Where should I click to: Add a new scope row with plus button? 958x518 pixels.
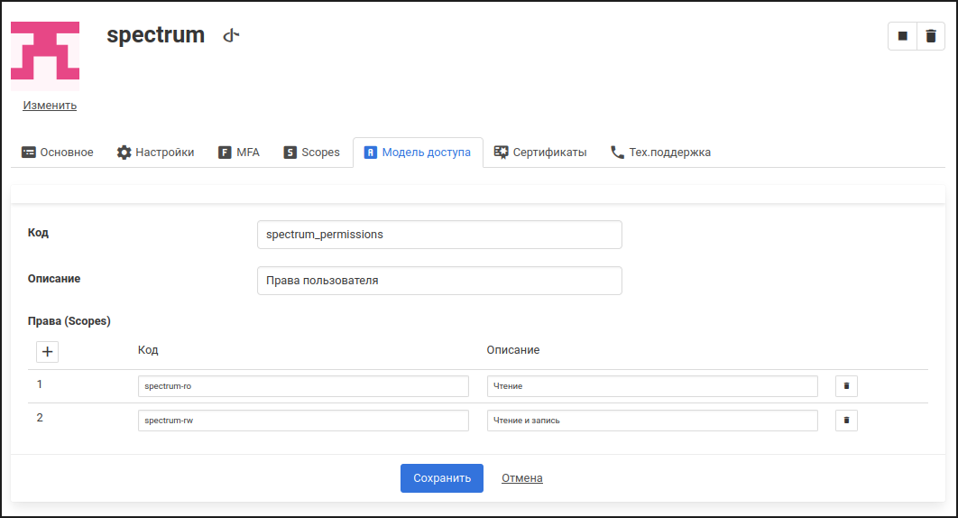[48, 351]
